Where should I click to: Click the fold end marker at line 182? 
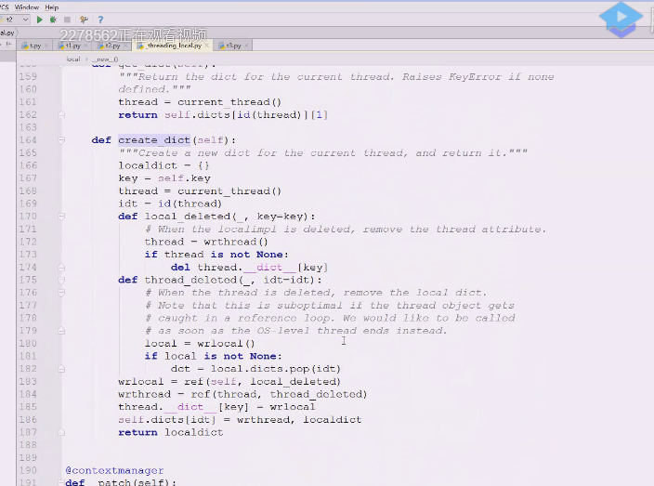tap(61, 369)
